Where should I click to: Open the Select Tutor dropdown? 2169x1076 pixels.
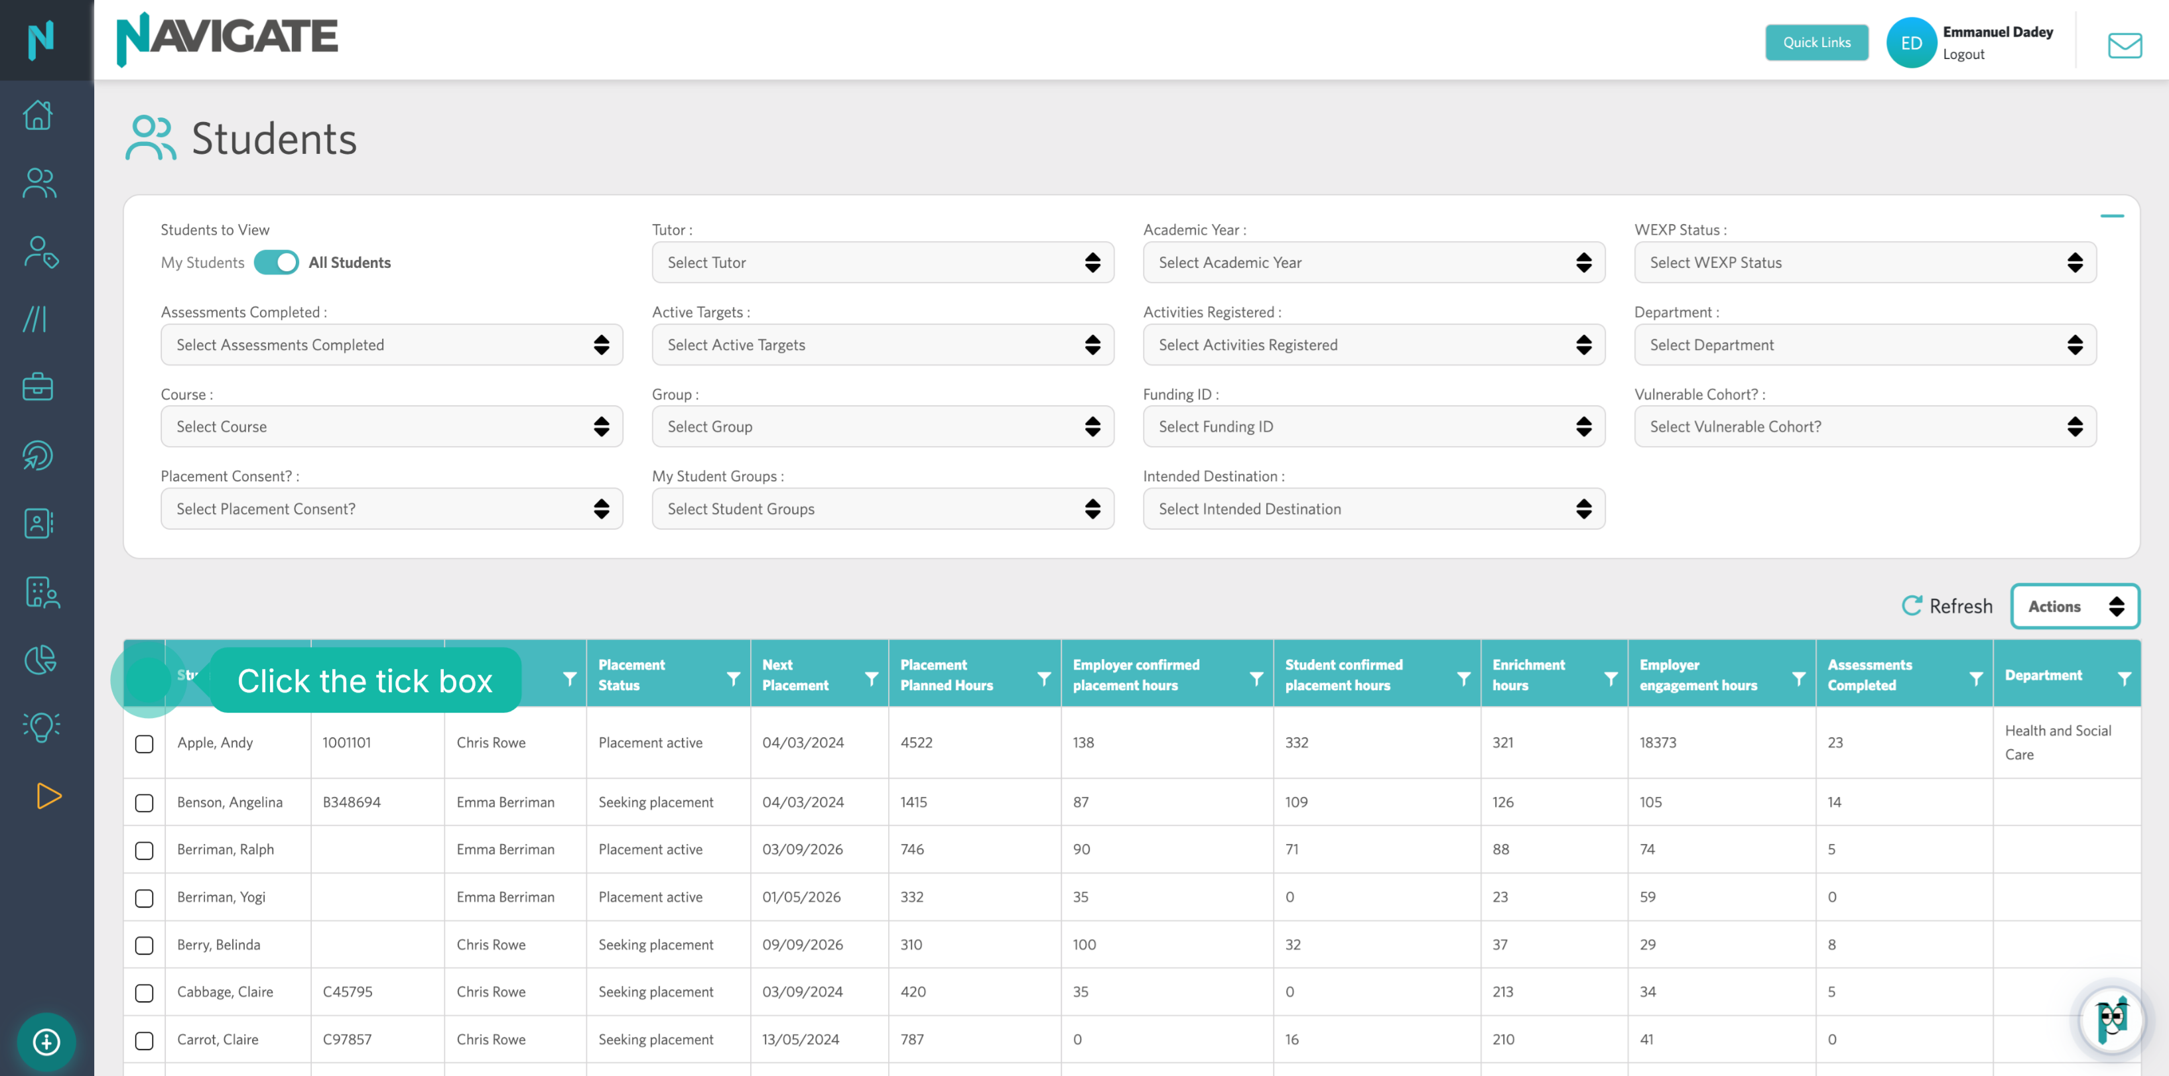click(882, 263)
